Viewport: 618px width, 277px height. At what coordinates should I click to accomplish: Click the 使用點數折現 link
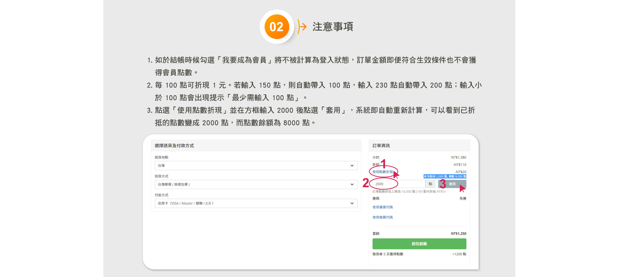(382, 172)
